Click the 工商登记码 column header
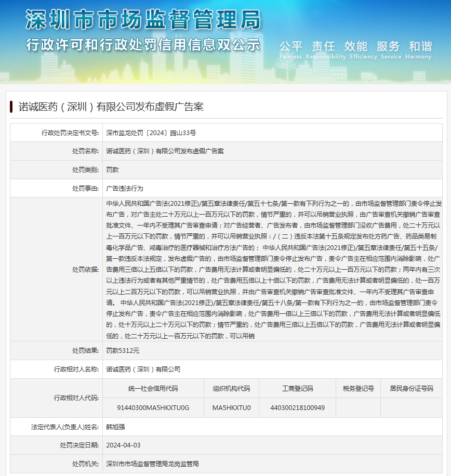The width and height of the screenshot is (451, 476). [297, 388]
